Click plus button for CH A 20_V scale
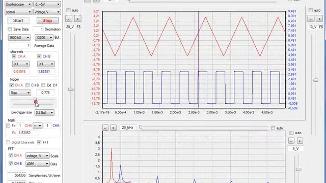 pos(78,19)
